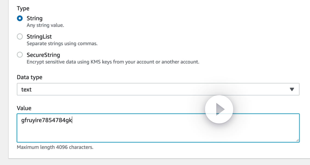Enable the SecureString radio option

20,55
